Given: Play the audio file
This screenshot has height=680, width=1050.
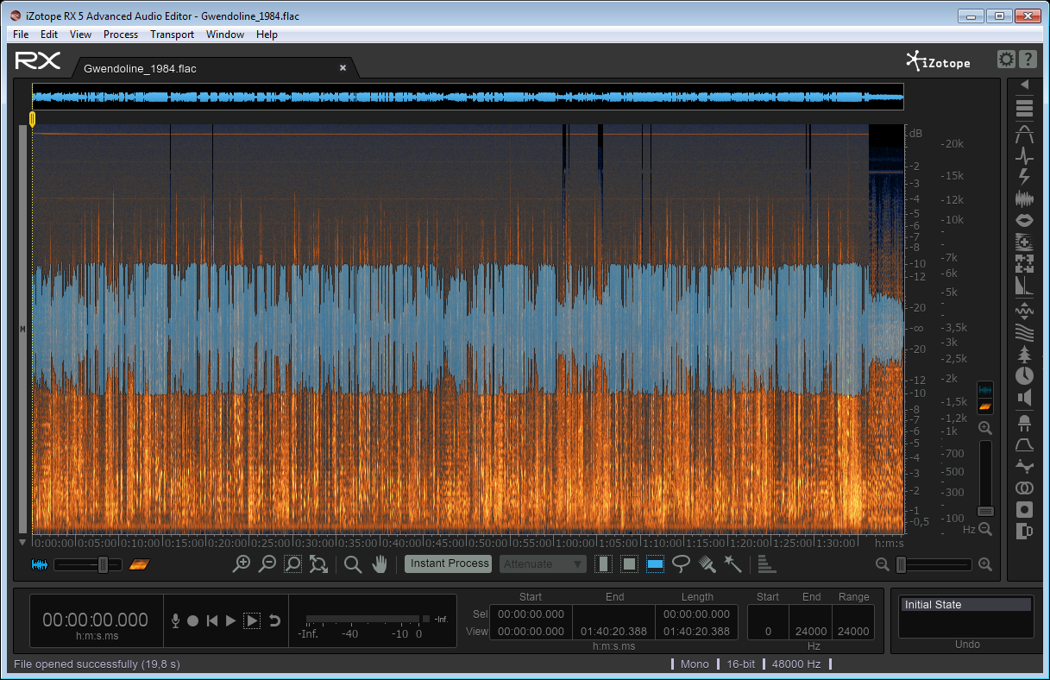Looking at the screenshot, I should tap(230, 620).
